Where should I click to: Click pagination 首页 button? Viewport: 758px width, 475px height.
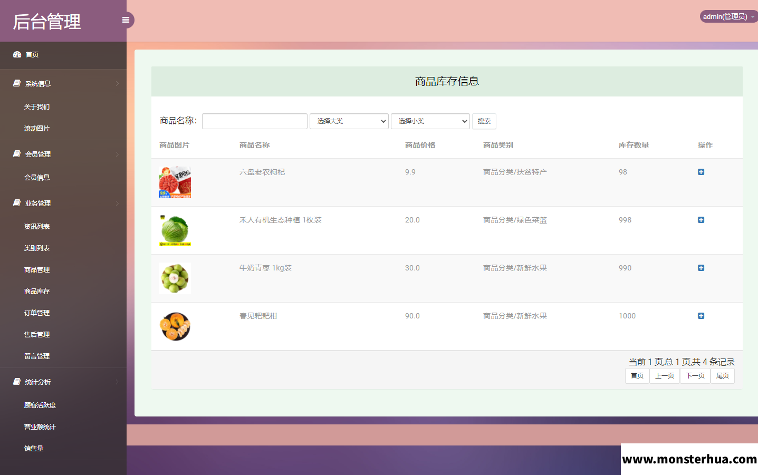[637, 376]
